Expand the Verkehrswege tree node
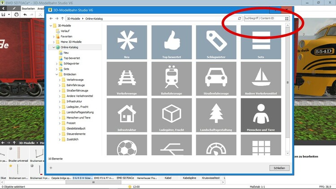Viewport: 336px width, 189px height. coord(60,80)
